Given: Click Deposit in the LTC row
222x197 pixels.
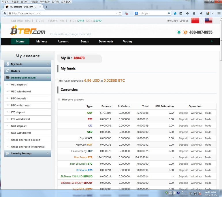Looking at the screenshot, I should point(183,126).
